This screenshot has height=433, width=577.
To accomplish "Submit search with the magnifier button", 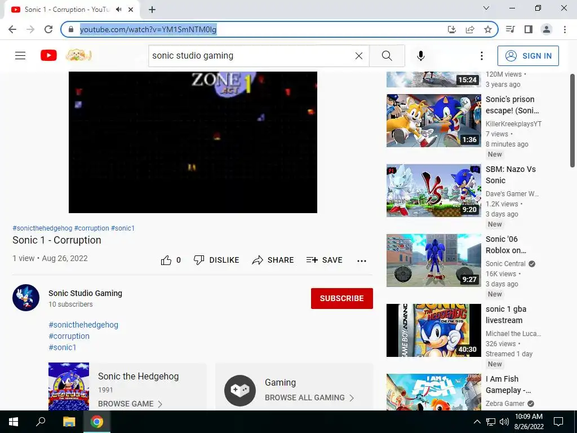I will coord(387,56).
